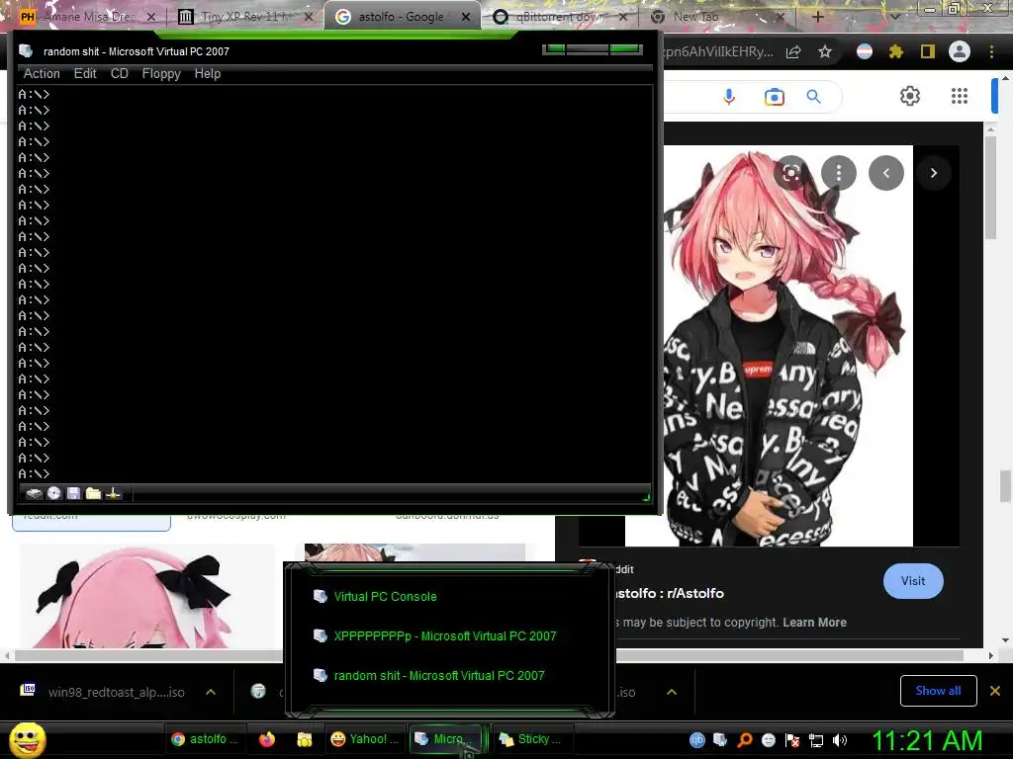Viewport: 1013px width, 759px height.
Task: Close the Chrome downloads bar
Action: [x=995, y=691]
